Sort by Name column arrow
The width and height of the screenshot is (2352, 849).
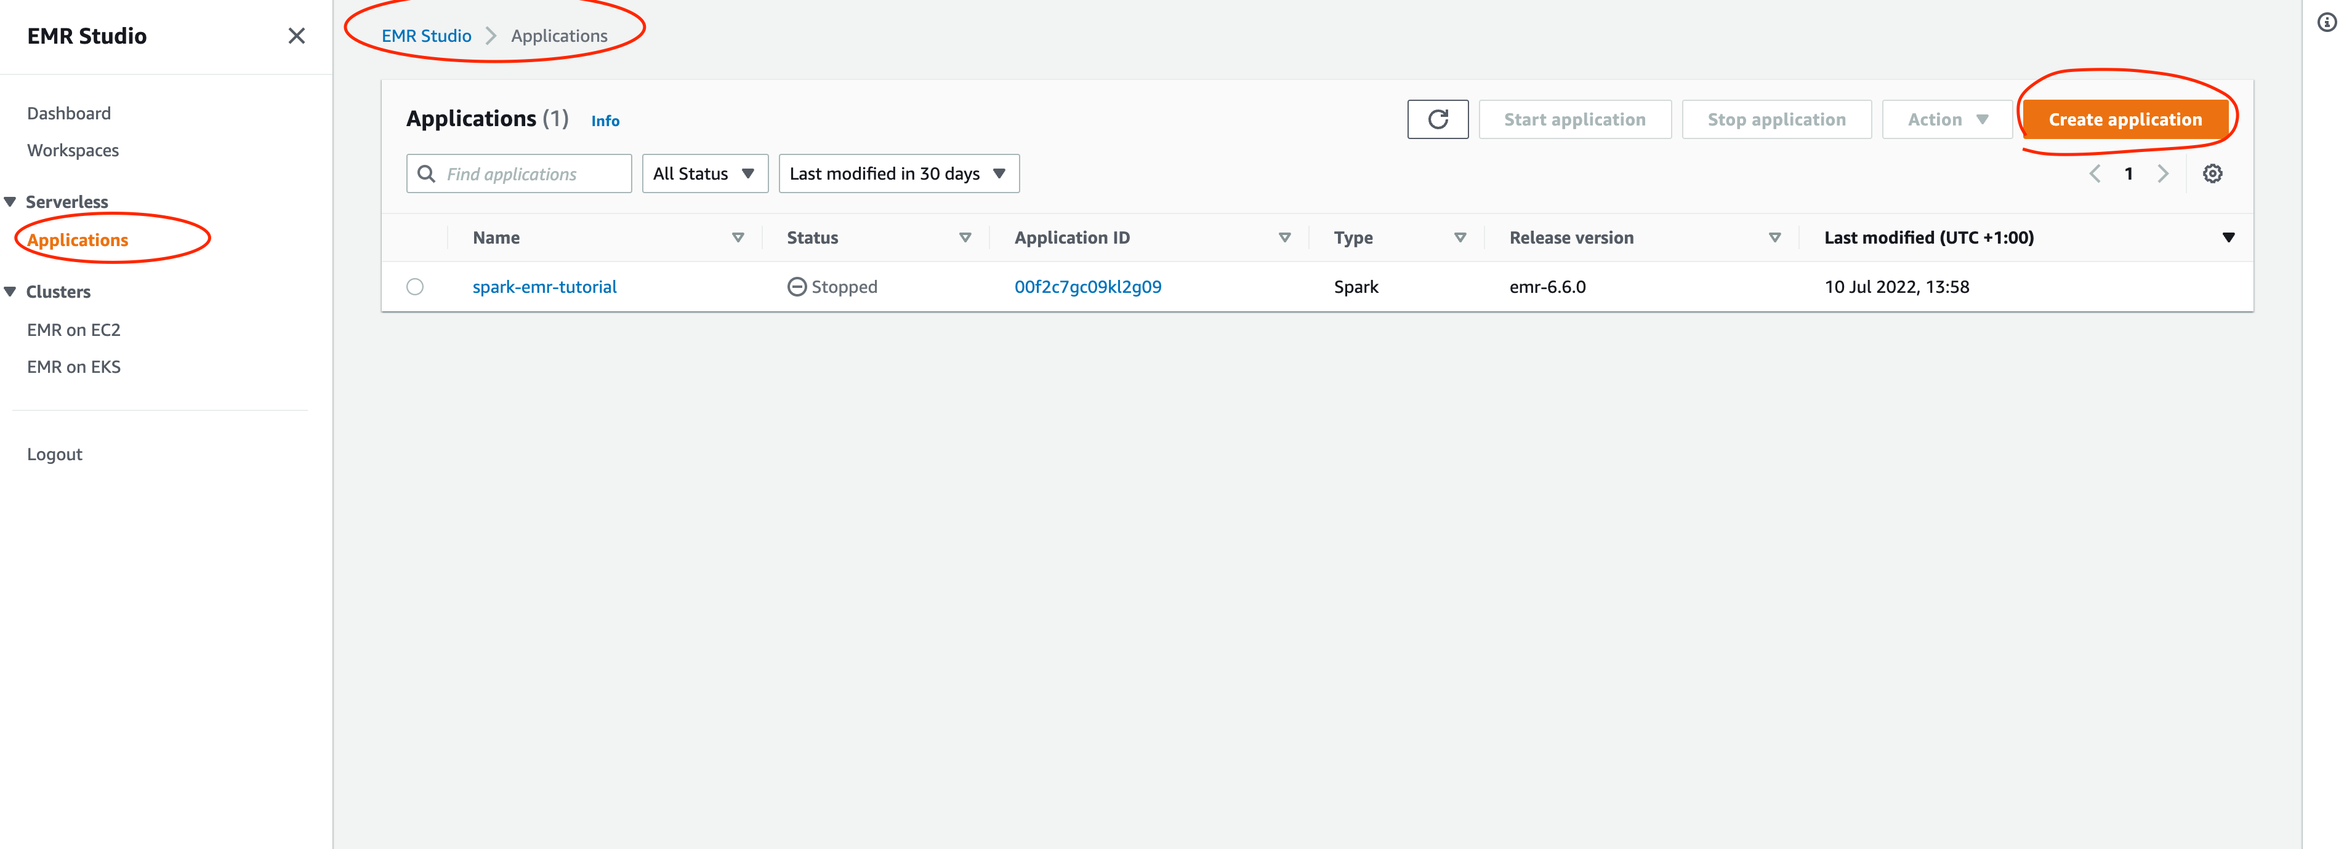point(738,237)
